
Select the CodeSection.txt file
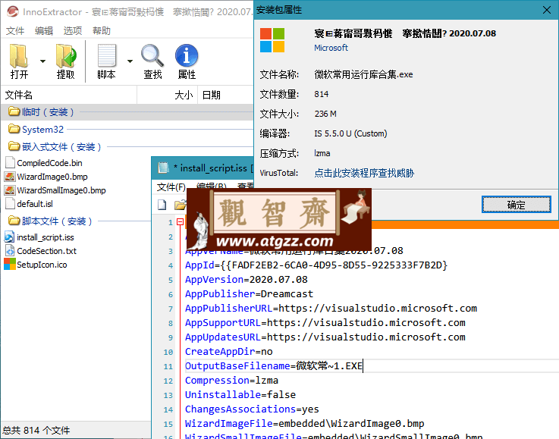point(47,251)
